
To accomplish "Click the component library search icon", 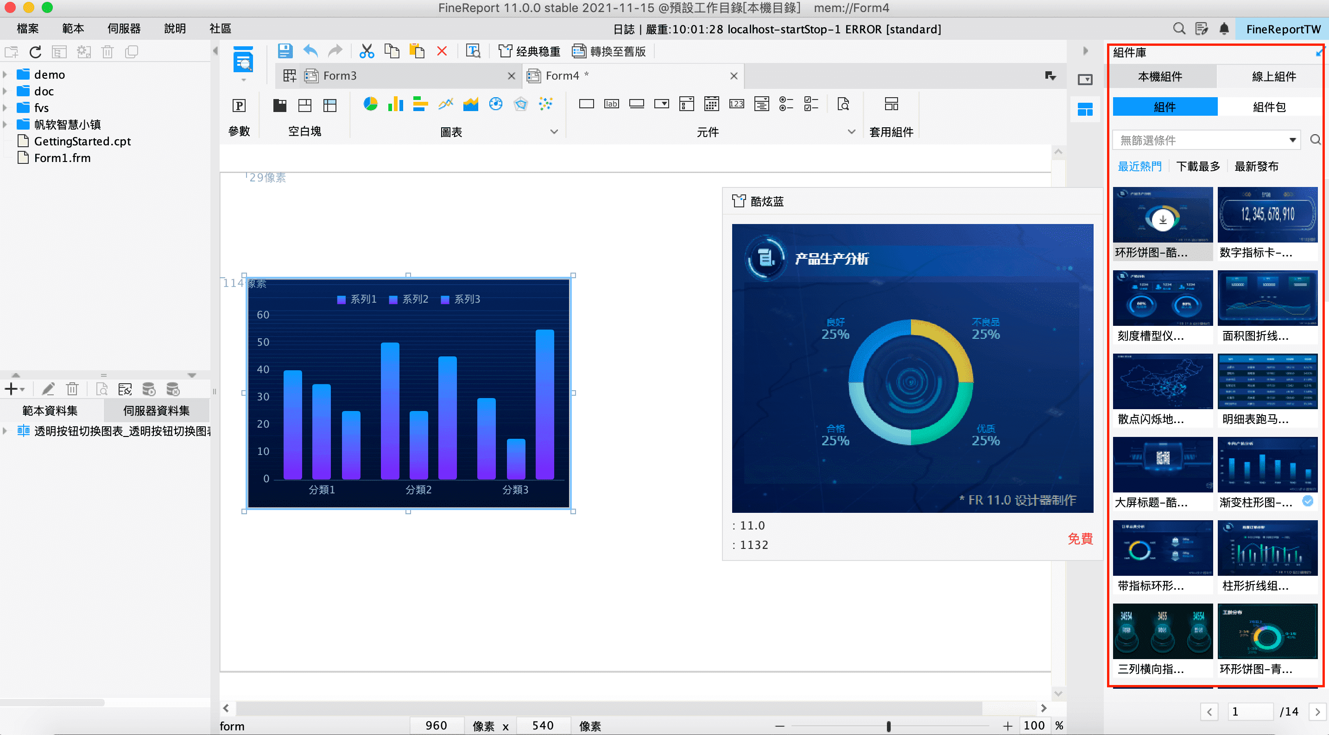I will [1316, 140].
